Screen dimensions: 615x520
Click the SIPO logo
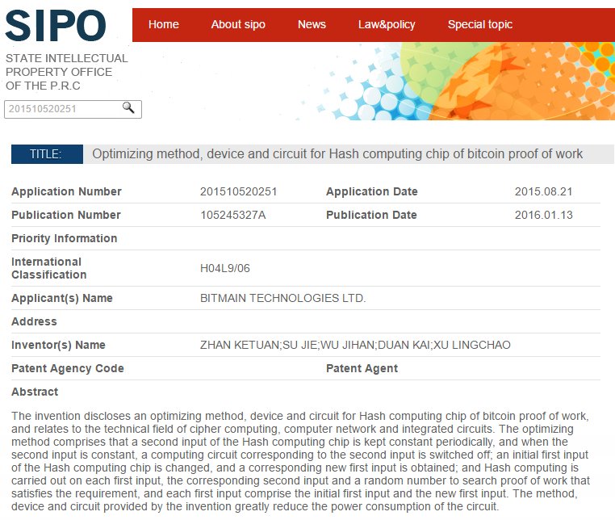[56, 26]
